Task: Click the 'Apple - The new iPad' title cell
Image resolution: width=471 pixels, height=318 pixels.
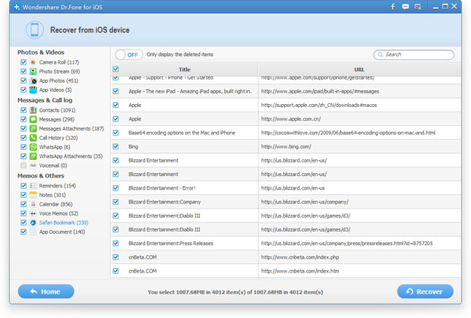Action: point(190,91)
